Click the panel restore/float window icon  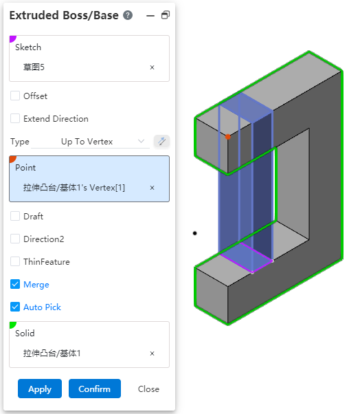pos(166,15)
